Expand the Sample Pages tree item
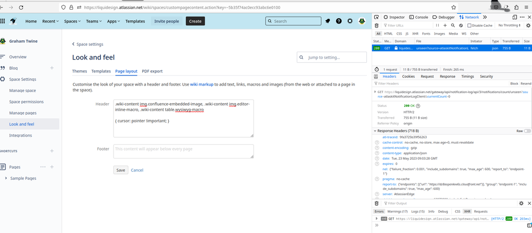Viewport: 532px width, 233px height. click(6, 178)
